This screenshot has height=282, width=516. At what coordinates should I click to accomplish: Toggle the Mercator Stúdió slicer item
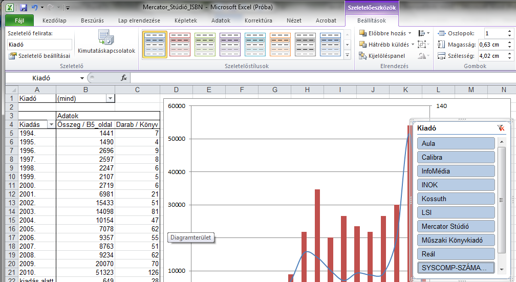click(456, 226)
